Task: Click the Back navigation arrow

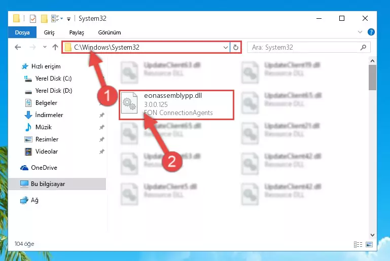Action: tap(18, 47)
